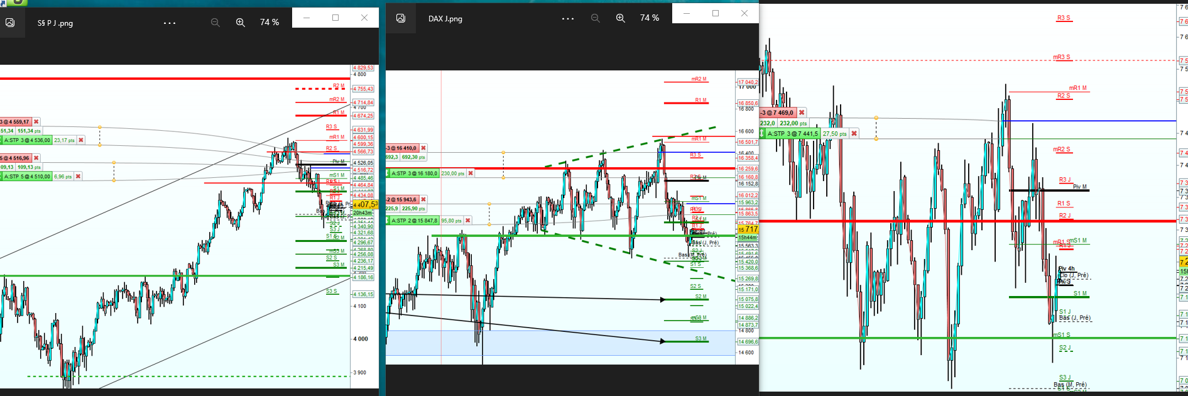
Task: Click the 232,00 pts profit label
Action: (x=793, y=123)
